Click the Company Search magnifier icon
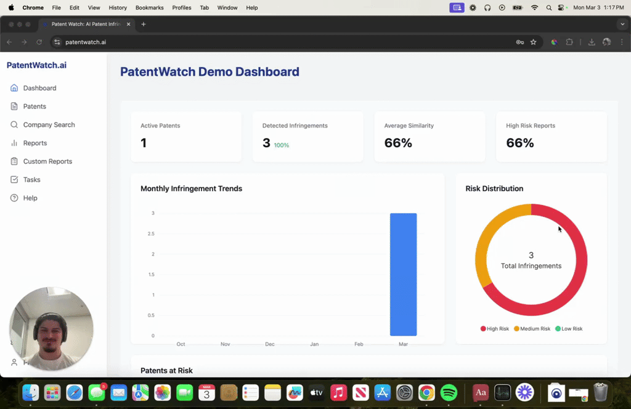631x409 pixels. [x=14, y=124]
